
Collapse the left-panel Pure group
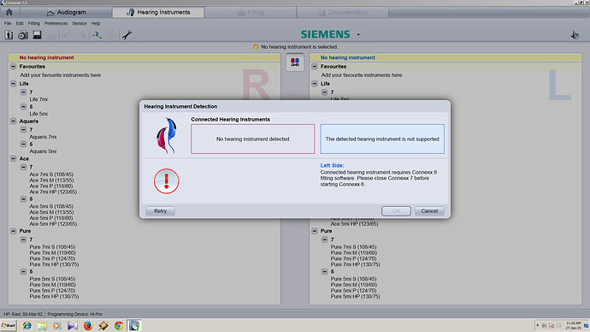click(13, 231)
